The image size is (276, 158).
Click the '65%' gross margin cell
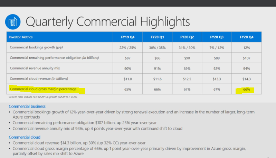pyautogui.click(x=127, y=89)
